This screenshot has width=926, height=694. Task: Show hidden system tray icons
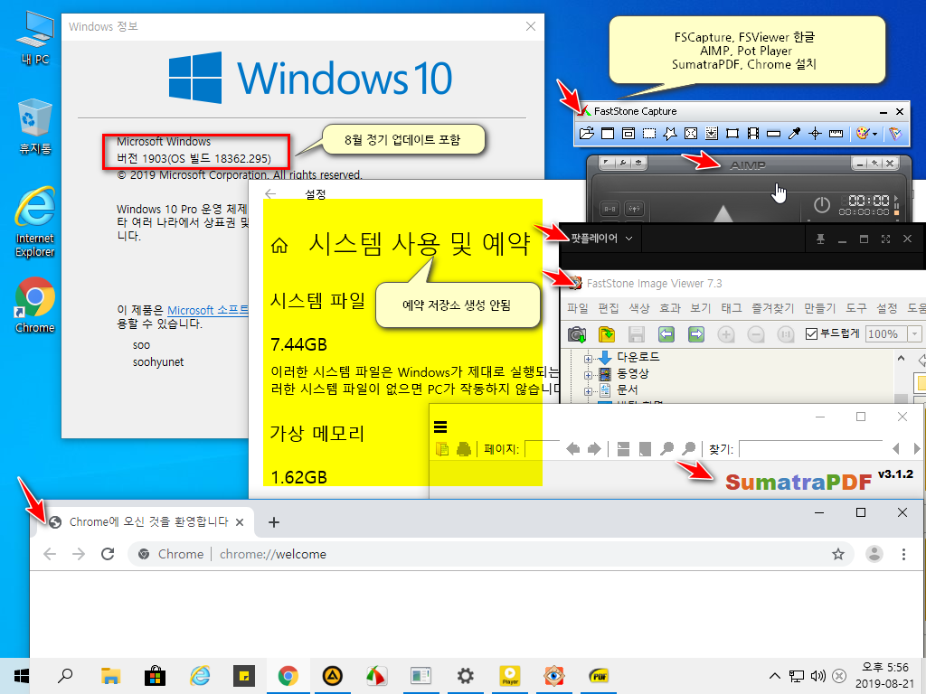click(x=775, y=676)
